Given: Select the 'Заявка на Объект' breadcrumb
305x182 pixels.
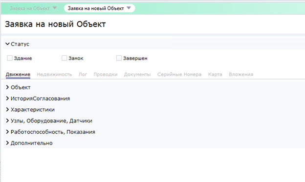Looking at the screenshot, I should click(x=30, y=8).
